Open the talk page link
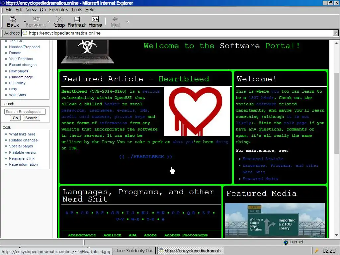The width and height of the screenshot is (340, 255). [x=295, y=123]
